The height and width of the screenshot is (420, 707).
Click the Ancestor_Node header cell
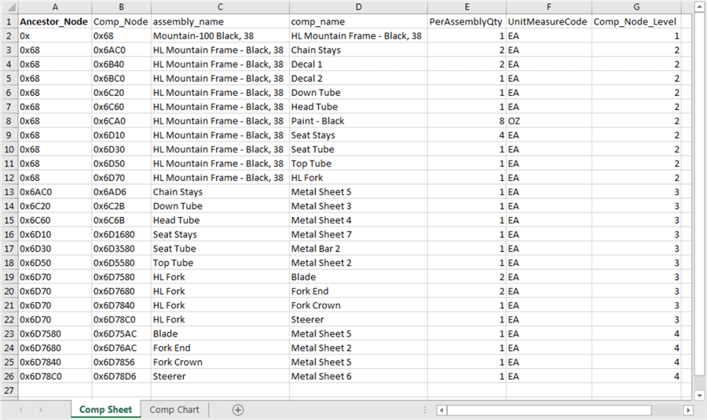coord(55,22)
